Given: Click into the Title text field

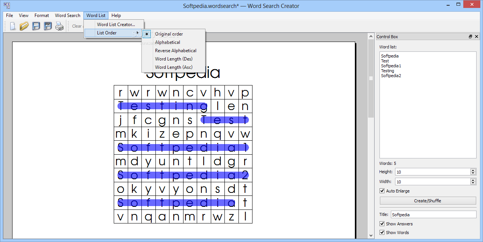Looking at the screenshot, I should 433,214.
